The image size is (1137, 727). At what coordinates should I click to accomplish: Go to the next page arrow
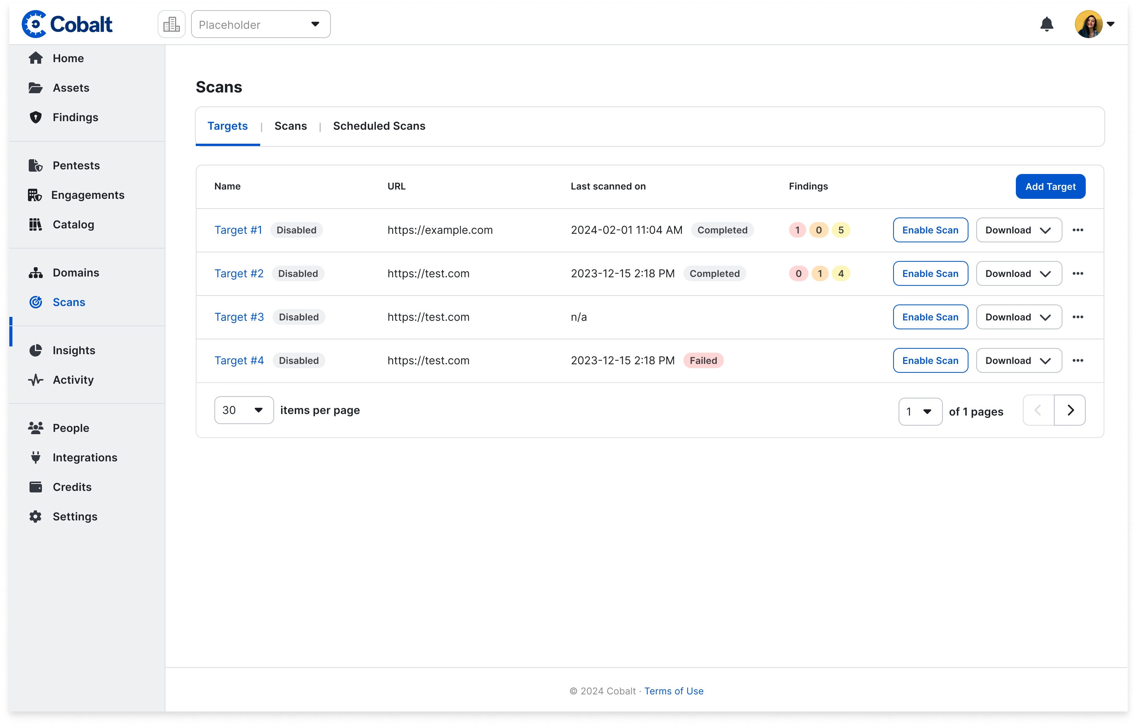coord(1070,410)
